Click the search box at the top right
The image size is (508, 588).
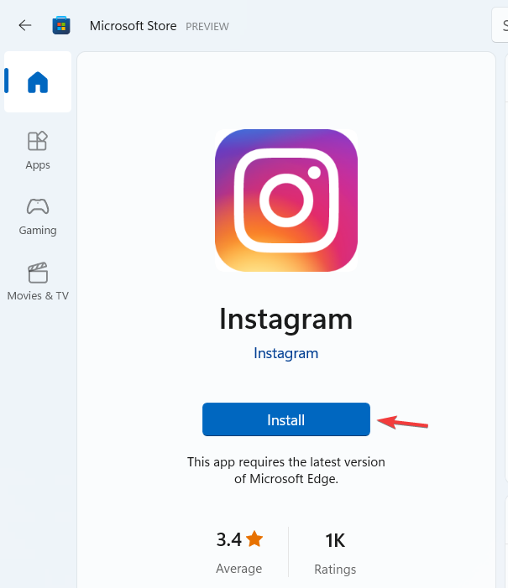pyautogui.click(x=500, y=25)
